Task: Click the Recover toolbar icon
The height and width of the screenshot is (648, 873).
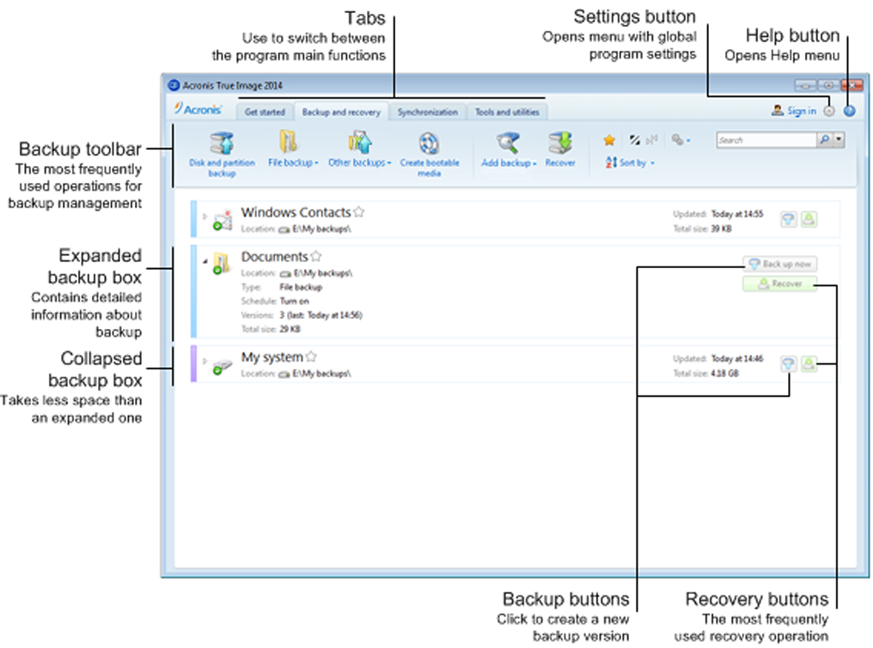Action: pos(560,144)
